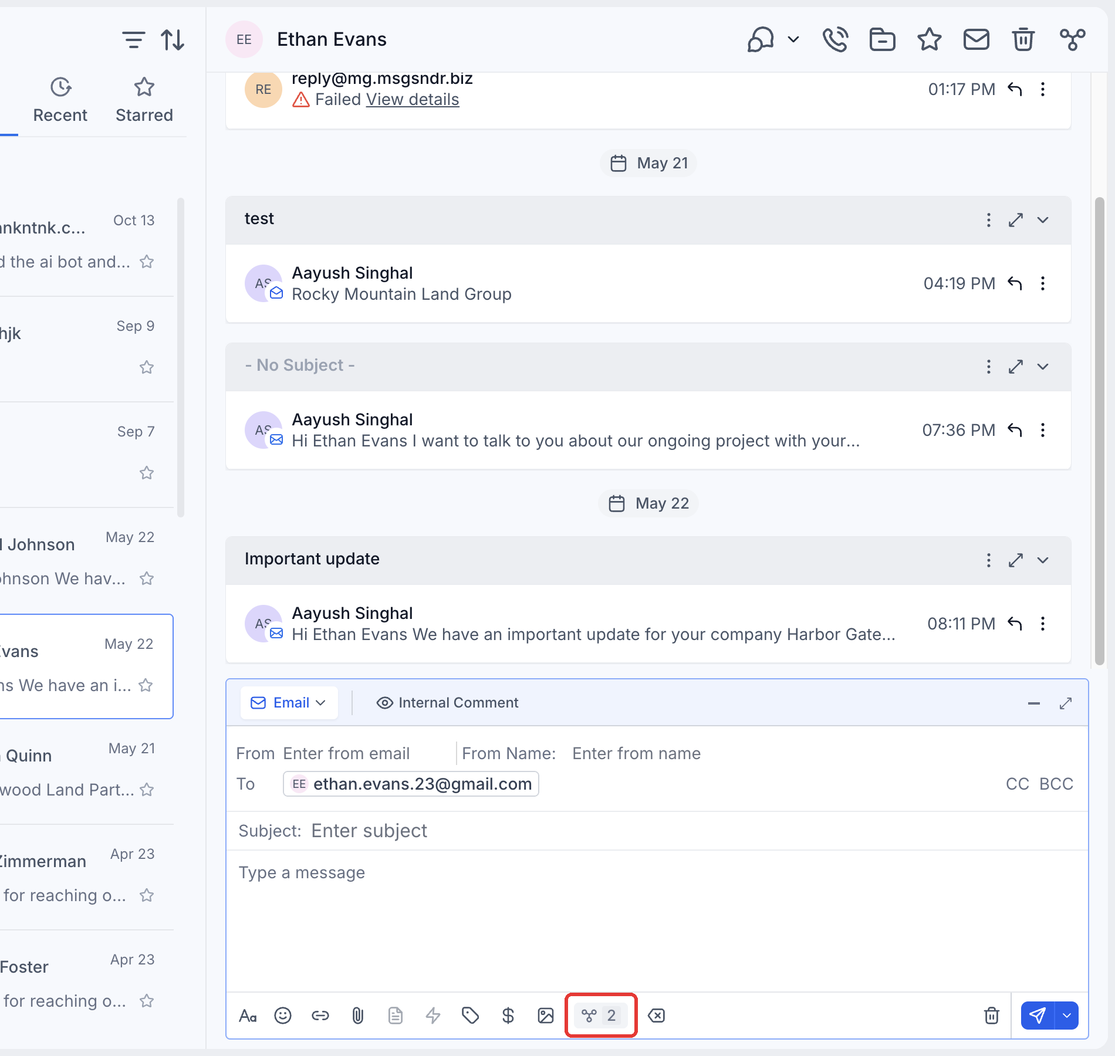
Task: Open the conversation filter icon
Action: coord(133,40)
